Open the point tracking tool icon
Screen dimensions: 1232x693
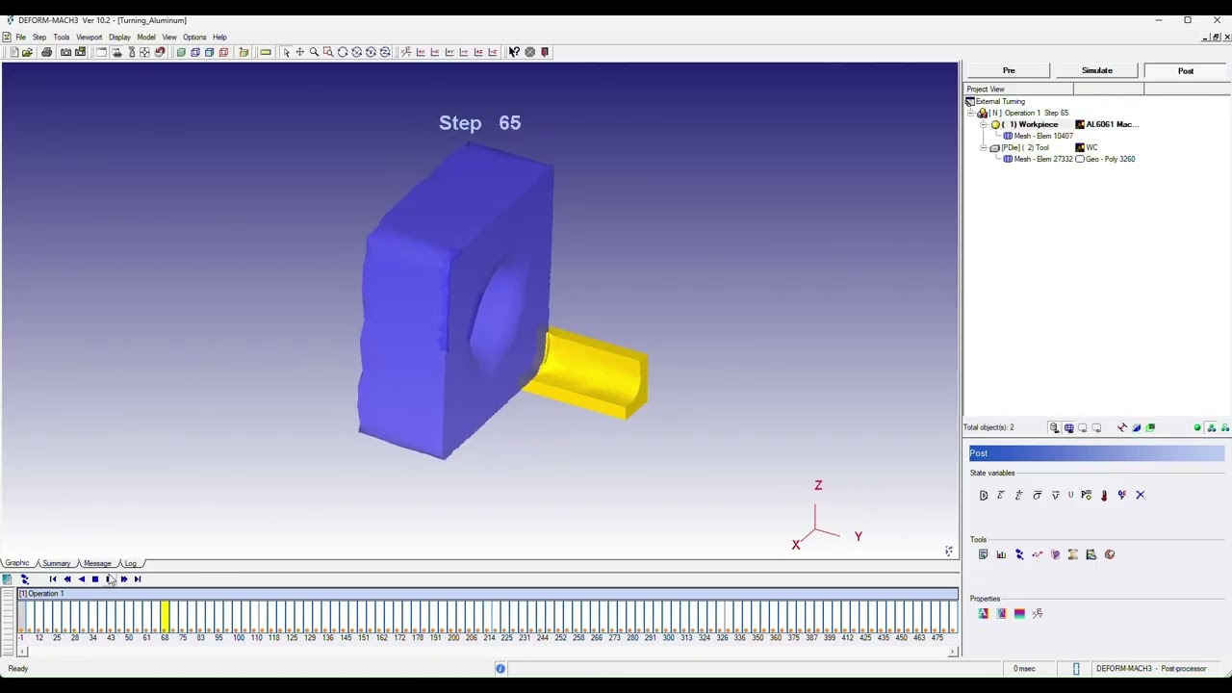tap(1019, 554)
